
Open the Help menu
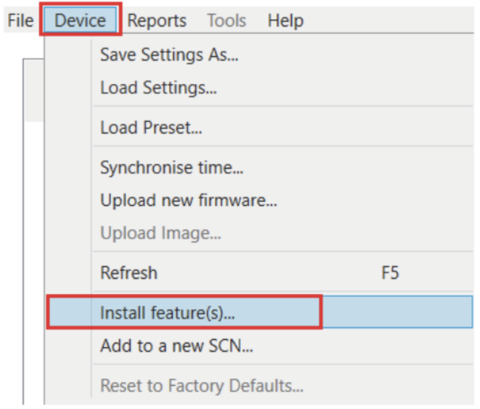285,20
